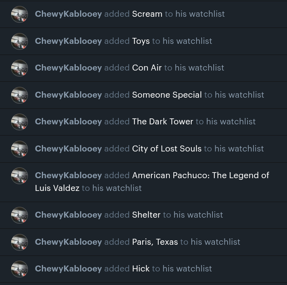Click ChewyKablooey username in the Shelter row
This screenshot has height=285, width=287.
click(68, 215)
